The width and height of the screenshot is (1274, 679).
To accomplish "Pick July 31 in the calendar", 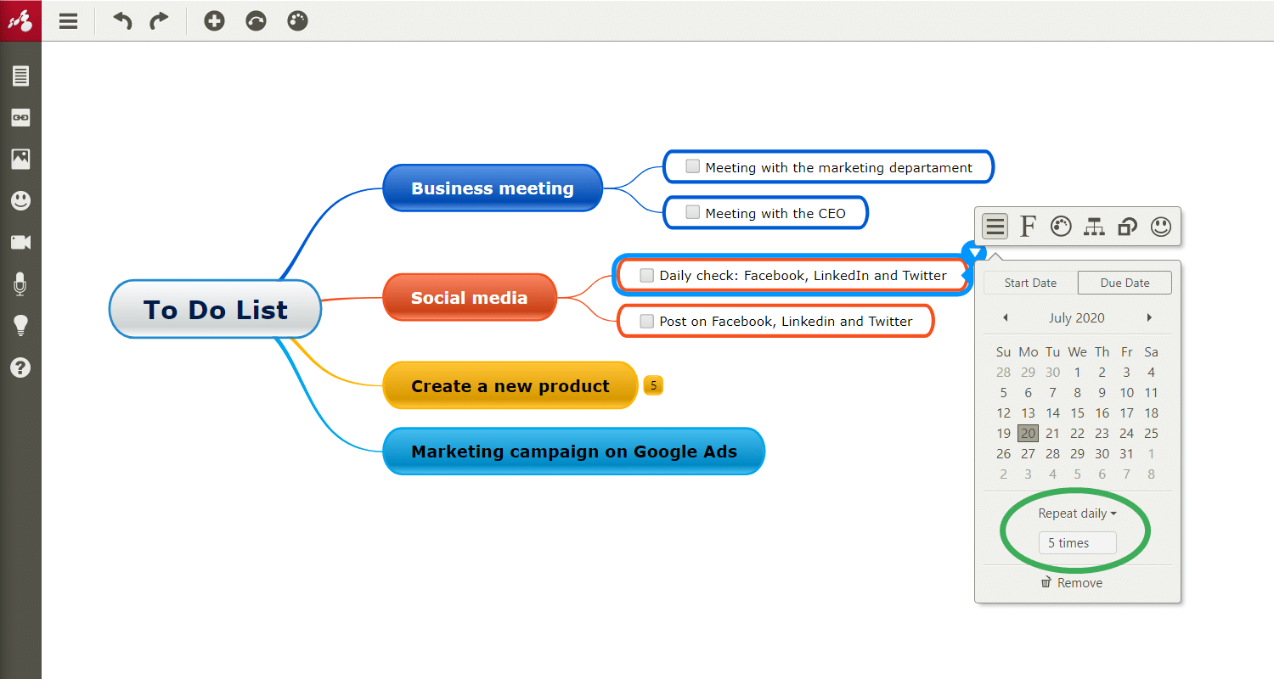I will (x=1126, y=453).
